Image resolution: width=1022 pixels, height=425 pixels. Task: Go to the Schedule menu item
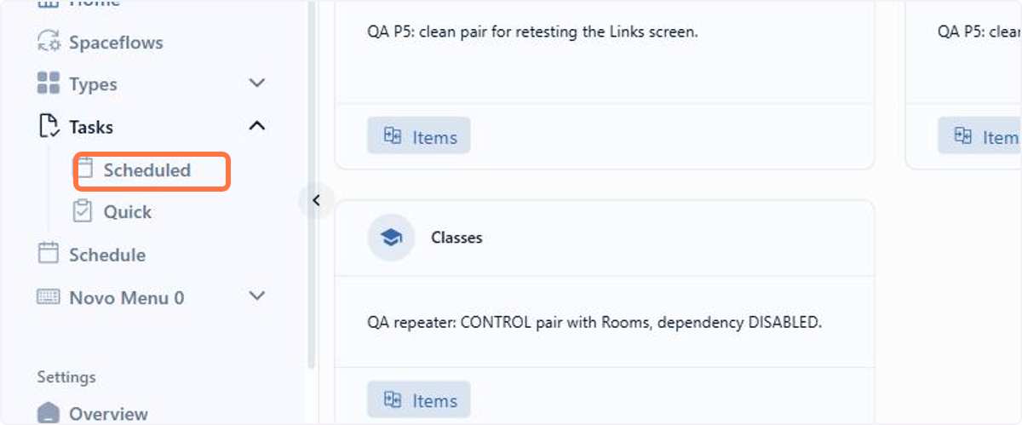pyautogui.click(x=107, y=255)
